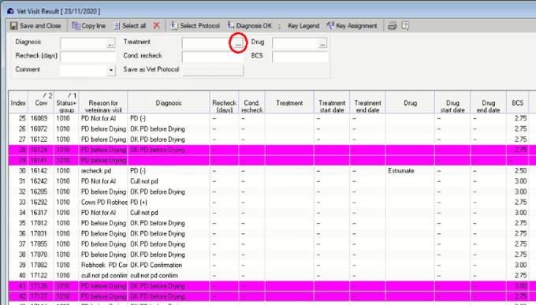Click the Recheck (days) input field

tap(87, 57)
